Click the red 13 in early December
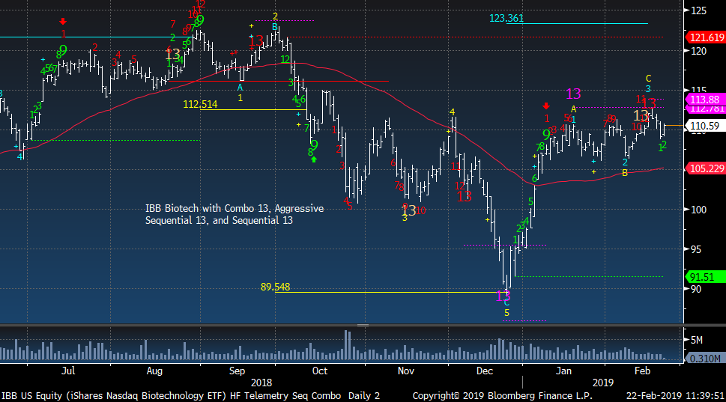Viewport: 726px width, 402px height. coord(464,197)
